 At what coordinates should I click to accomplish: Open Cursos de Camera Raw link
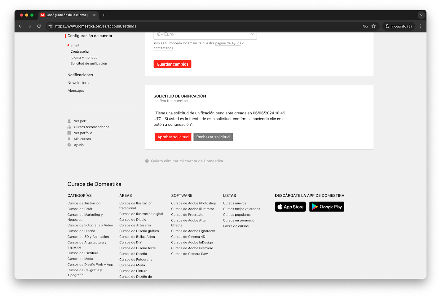(x=189, y=254)
